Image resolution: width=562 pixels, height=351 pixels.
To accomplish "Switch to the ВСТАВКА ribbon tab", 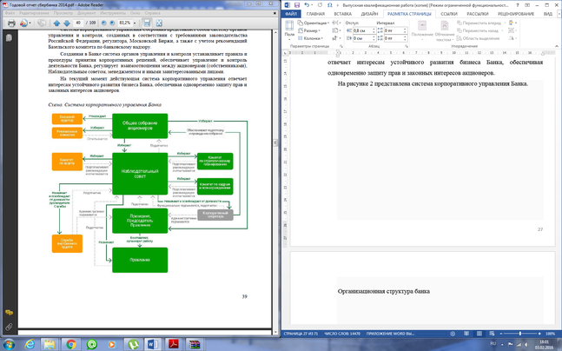I will coord(342,14).
